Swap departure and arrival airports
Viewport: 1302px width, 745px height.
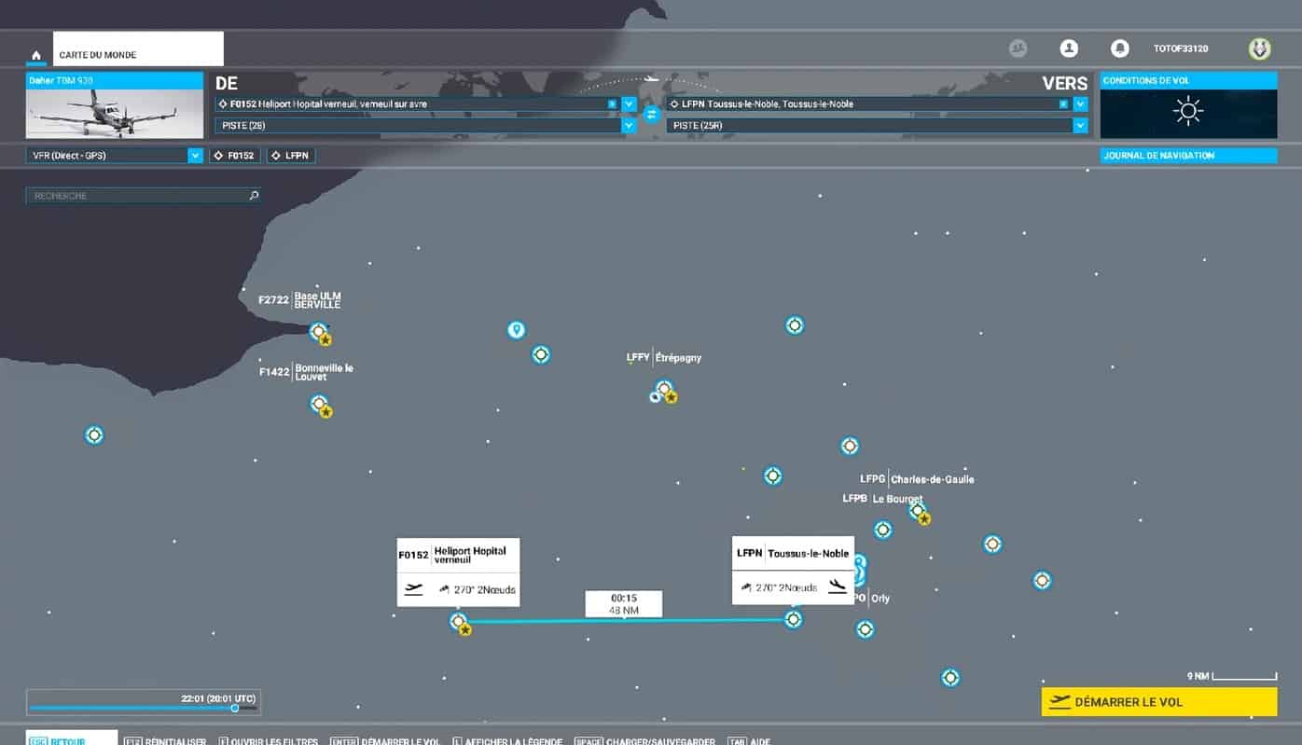pyautogui.click(x=652, y=114)
